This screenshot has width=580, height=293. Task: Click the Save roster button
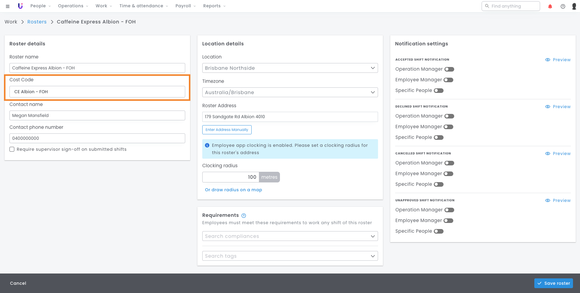click(x=553, y=283)
